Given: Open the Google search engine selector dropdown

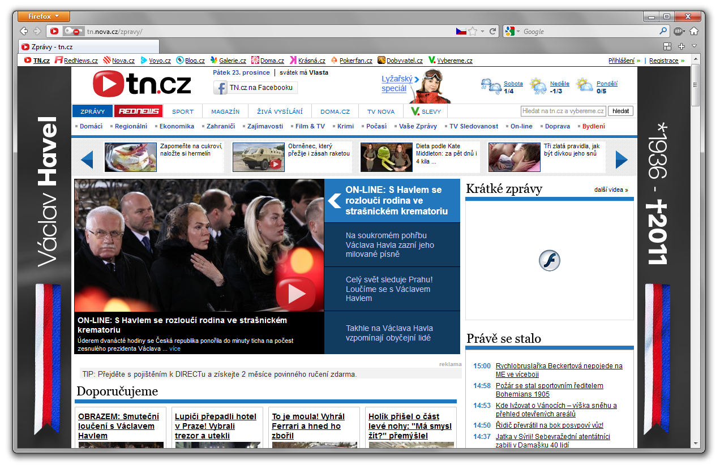Looking at the screenshot, I should tap(512, 31).
